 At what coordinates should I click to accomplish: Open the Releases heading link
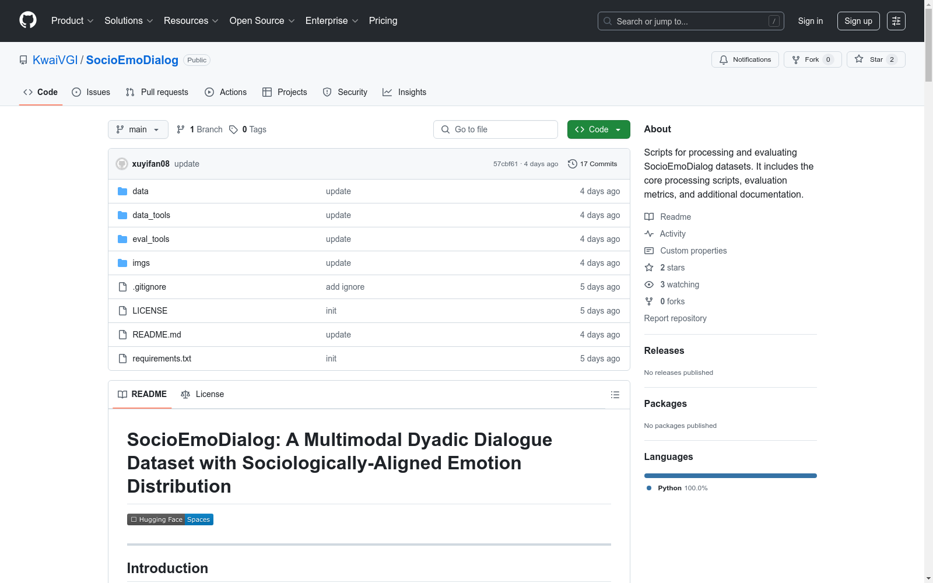click(664, 350)
